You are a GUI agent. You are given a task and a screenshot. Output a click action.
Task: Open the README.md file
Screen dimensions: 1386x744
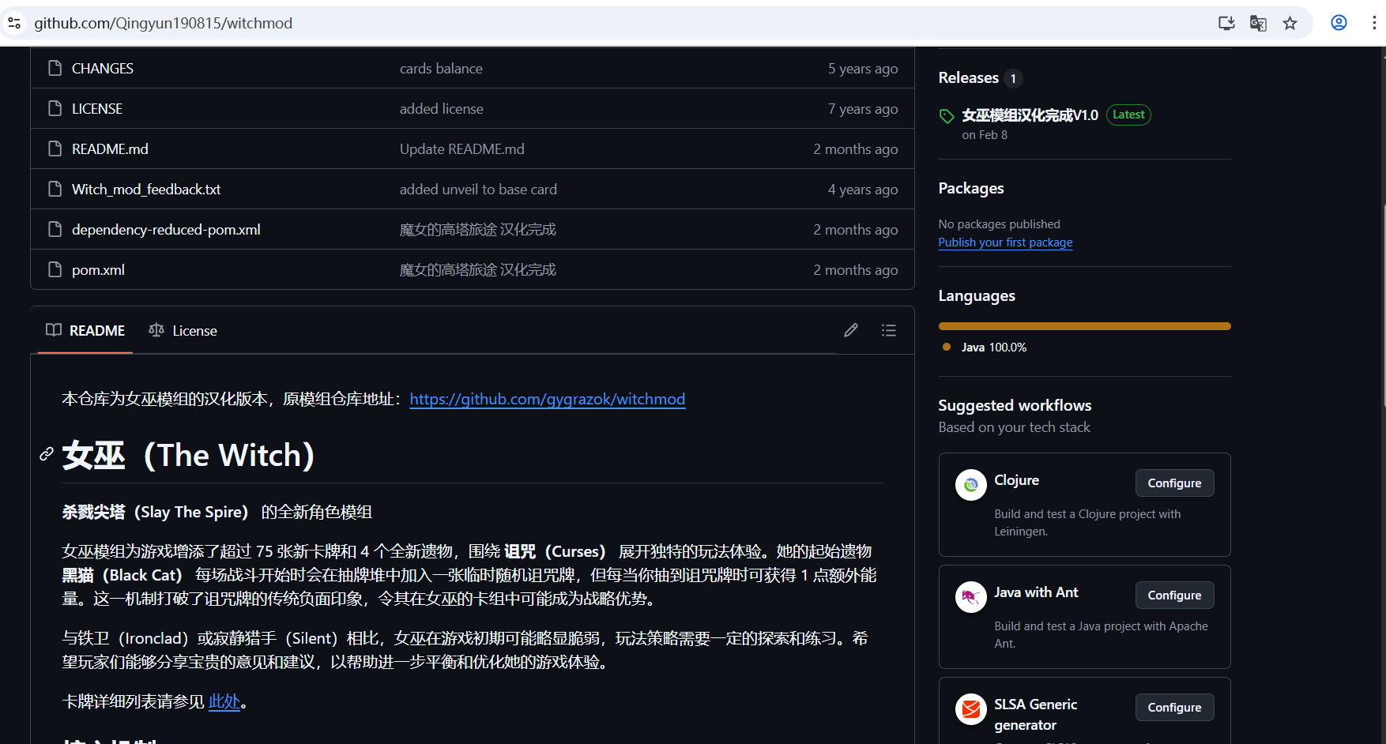click(x=110, y=149)
